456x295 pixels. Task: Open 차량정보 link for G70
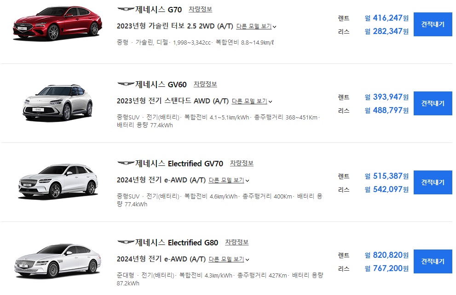200,9
